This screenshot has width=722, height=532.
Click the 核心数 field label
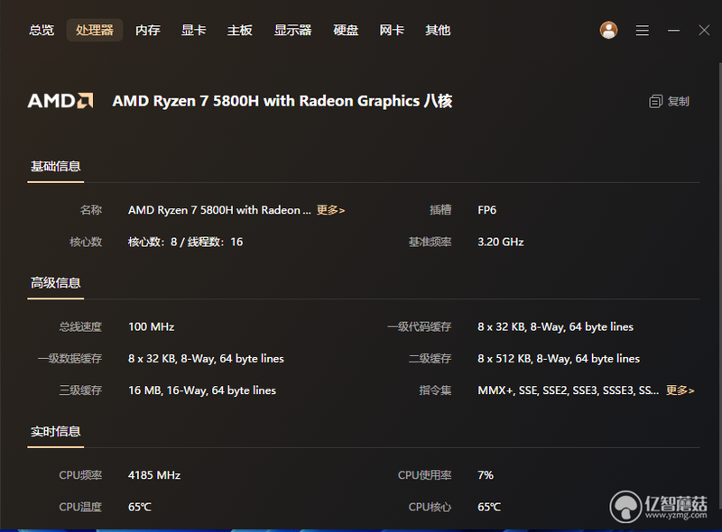(86, 242)
